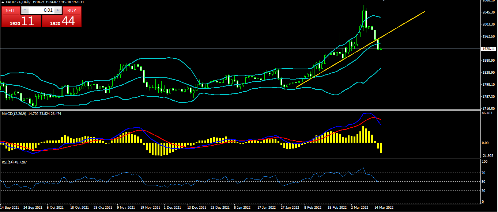This screenshot has height=212, width=498.
Task: Click the SELL button
Action: pos(11,10)
